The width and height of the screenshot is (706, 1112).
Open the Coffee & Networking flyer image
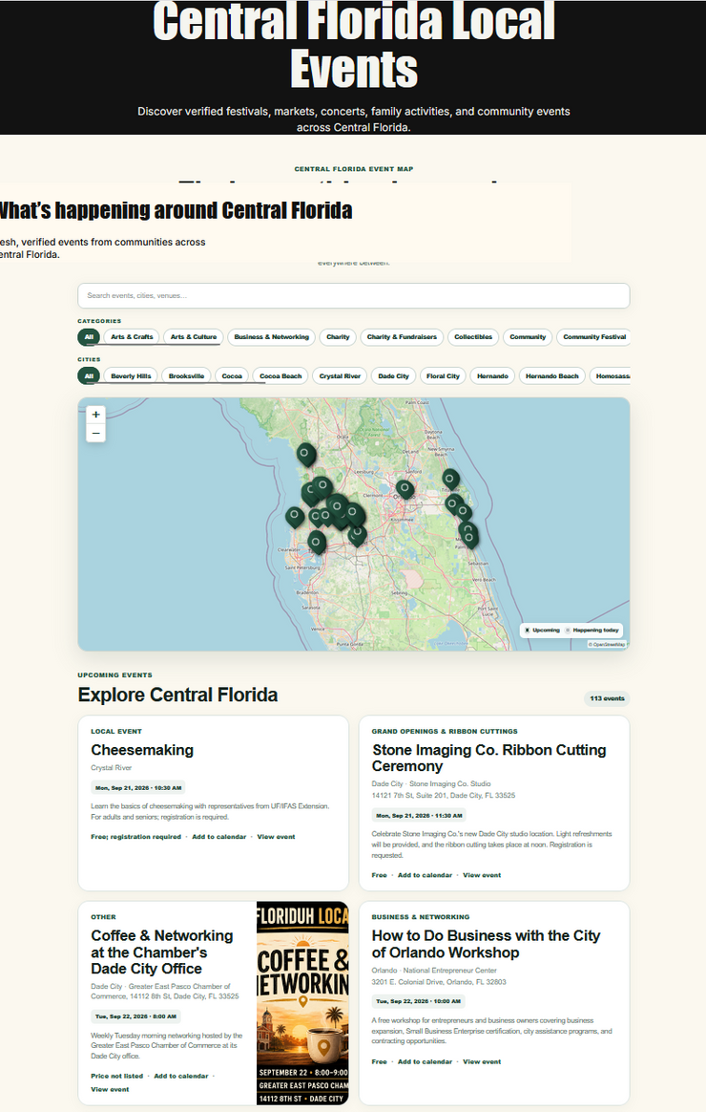pyautogui.click(x=302, y=1003)
